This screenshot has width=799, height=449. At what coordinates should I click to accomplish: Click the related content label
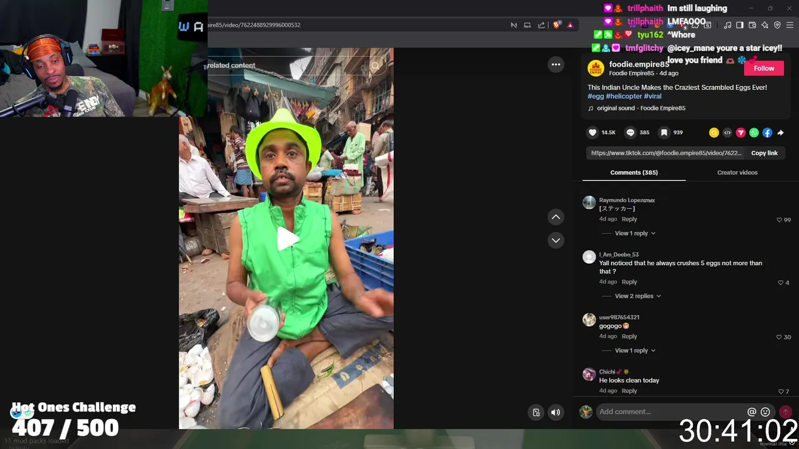pos(232,65)
